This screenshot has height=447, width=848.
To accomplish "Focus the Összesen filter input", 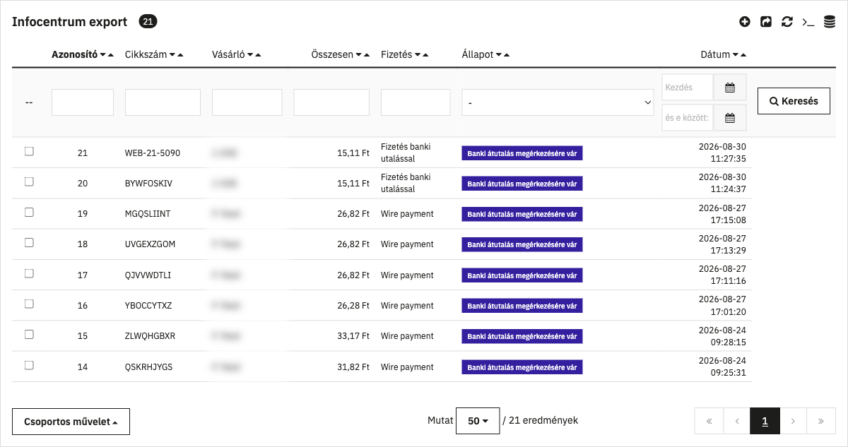I will pos(331,102).
